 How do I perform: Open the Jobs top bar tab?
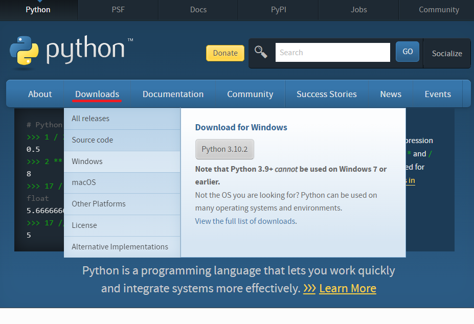(x=359, y=10)
